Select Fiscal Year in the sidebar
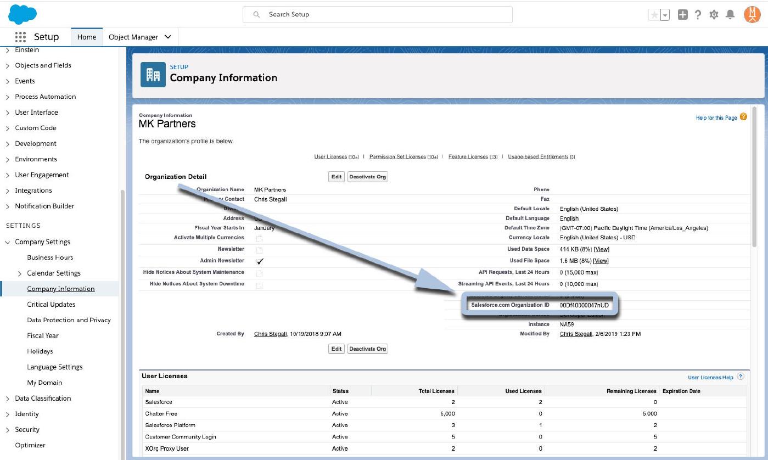 [43, 336]
